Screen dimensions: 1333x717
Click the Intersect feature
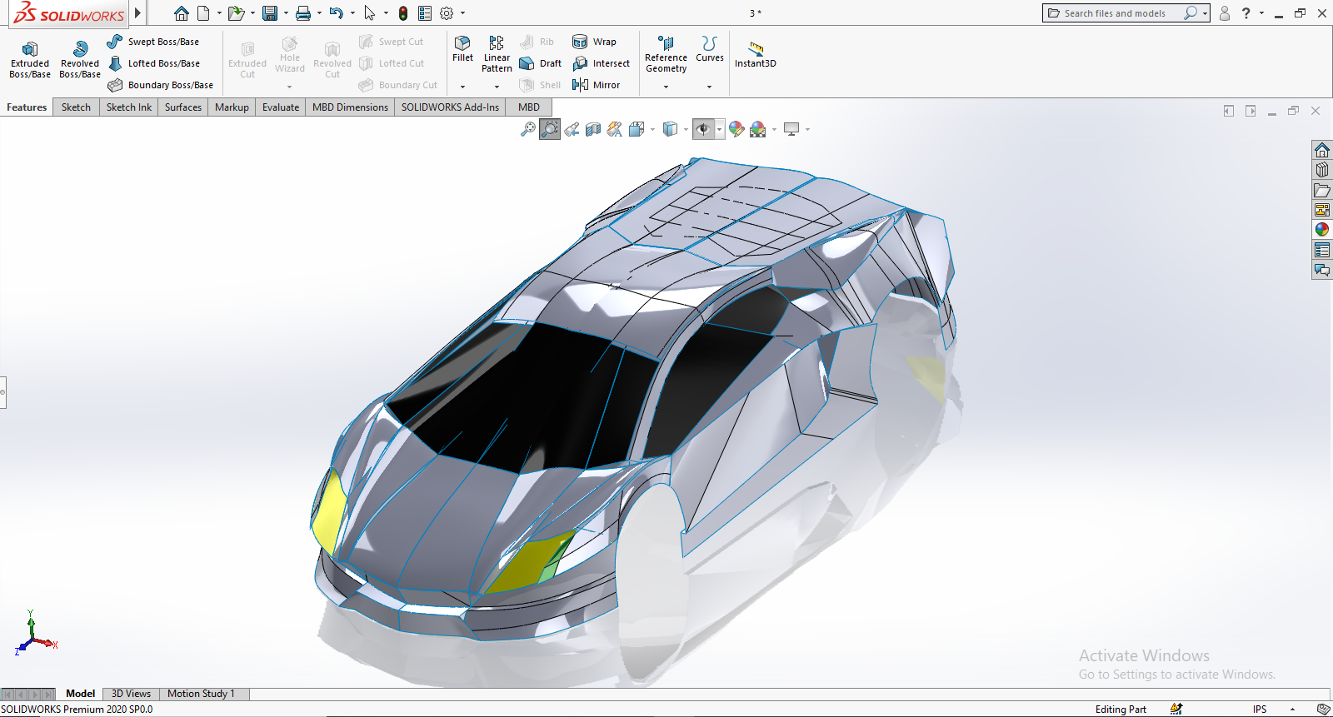(601, 63)
